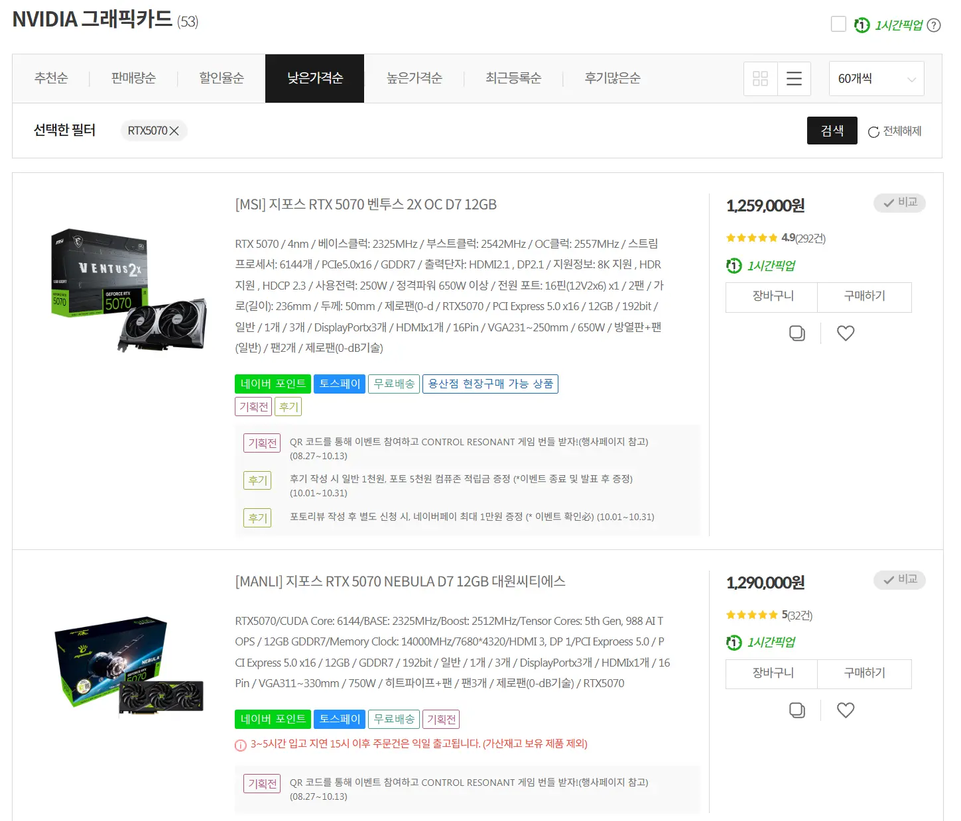Screen dimensions: 961x821
Task: Switch to grid view layout icon
Action: point(760,79)
